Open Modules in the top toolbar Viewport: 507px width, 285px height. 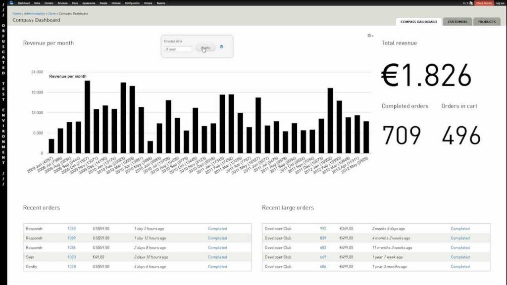point(115,3)
